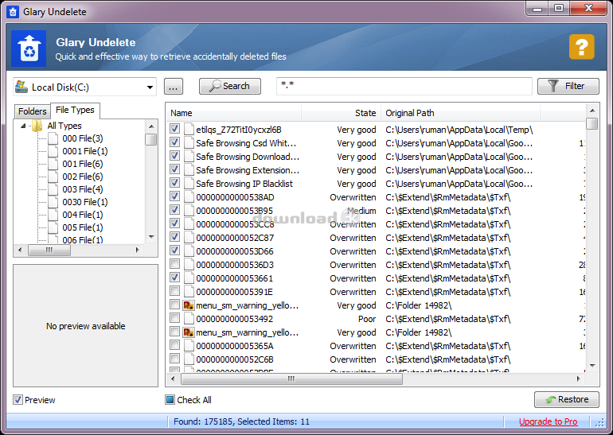Click the 003 File(4) page icon

tap(53, 189)
